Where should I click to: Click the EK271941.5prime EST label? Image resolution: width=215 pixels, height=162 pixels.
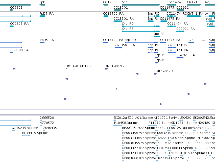[170, 158]
